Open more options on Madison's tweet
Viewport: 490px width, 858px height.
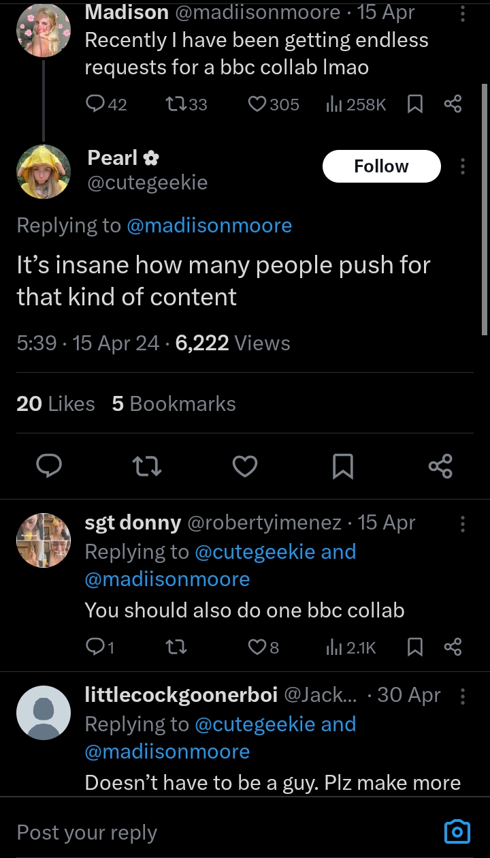(462, 14)
